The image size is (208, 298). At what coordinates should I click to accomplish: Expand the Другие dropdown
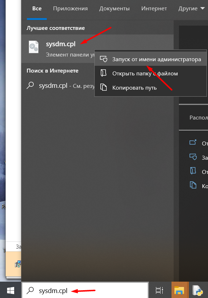[191, 9]
